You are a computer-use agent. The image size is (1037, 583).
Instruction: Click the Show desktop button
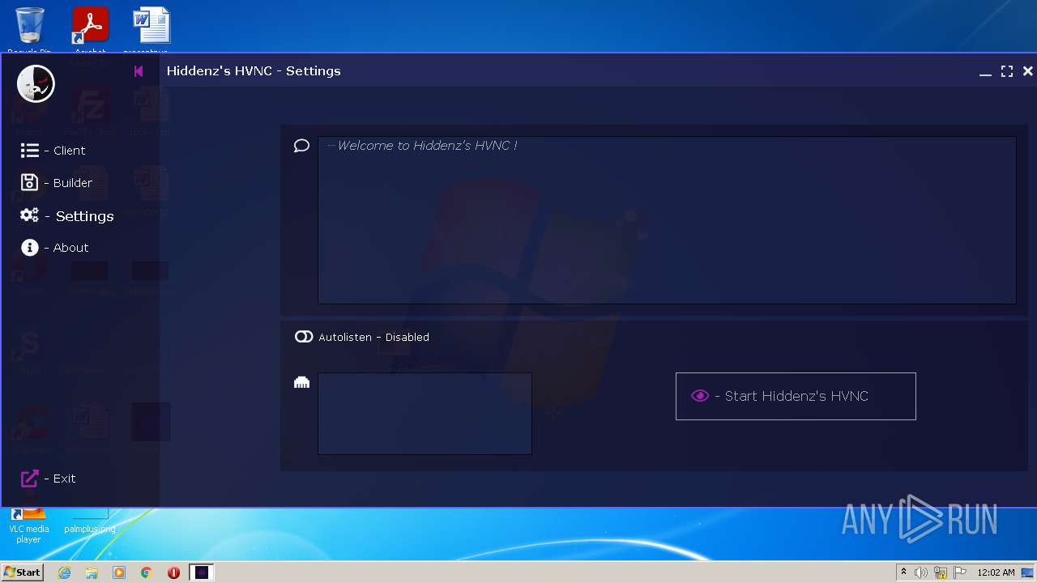coord(1028,572)
